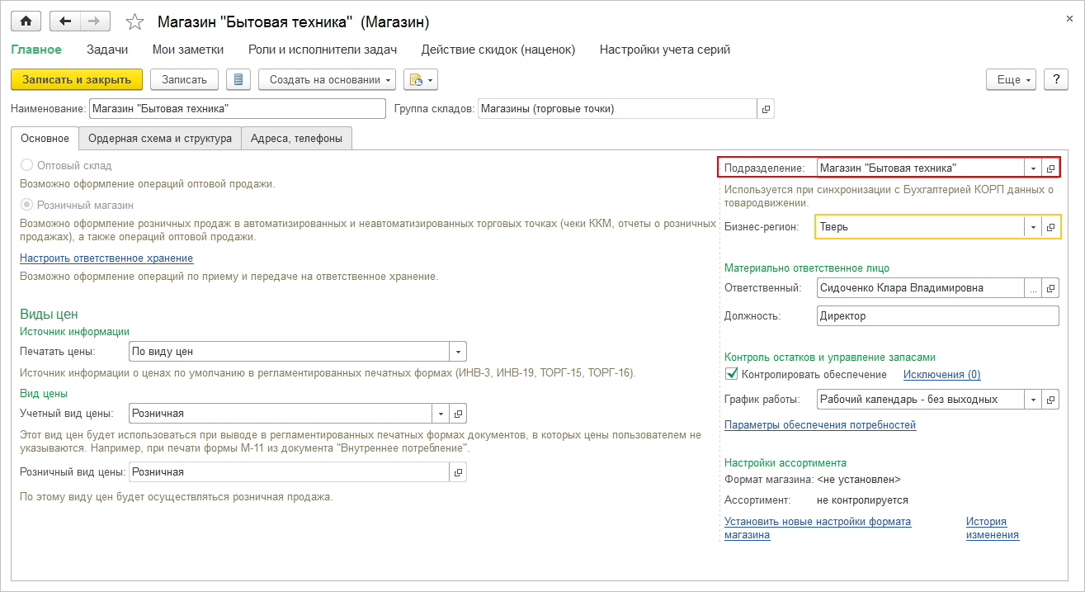Switch to the Адреса, телефоны tab
Image resolution: width=1085 pixels, height=592 pixels.
point(296,139)
